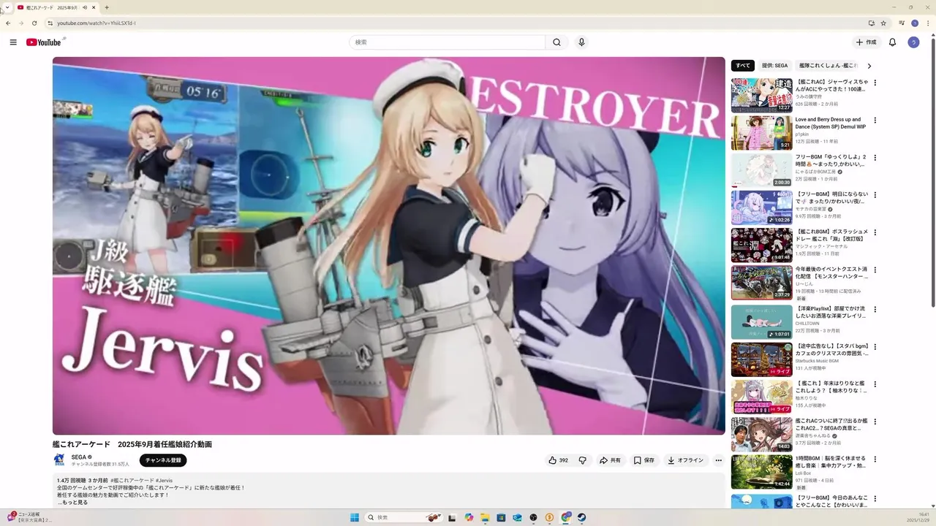Open the taskbar clock showing 16:41
This screenshot has width=936, height=526.
point(918,517)
